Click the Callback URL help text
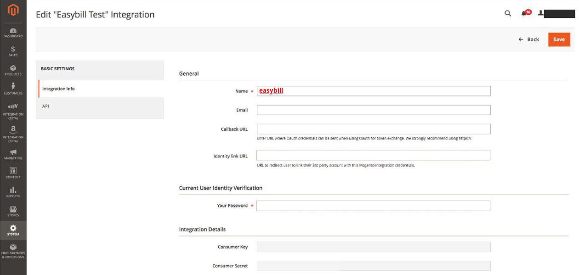 pos(365,139)
